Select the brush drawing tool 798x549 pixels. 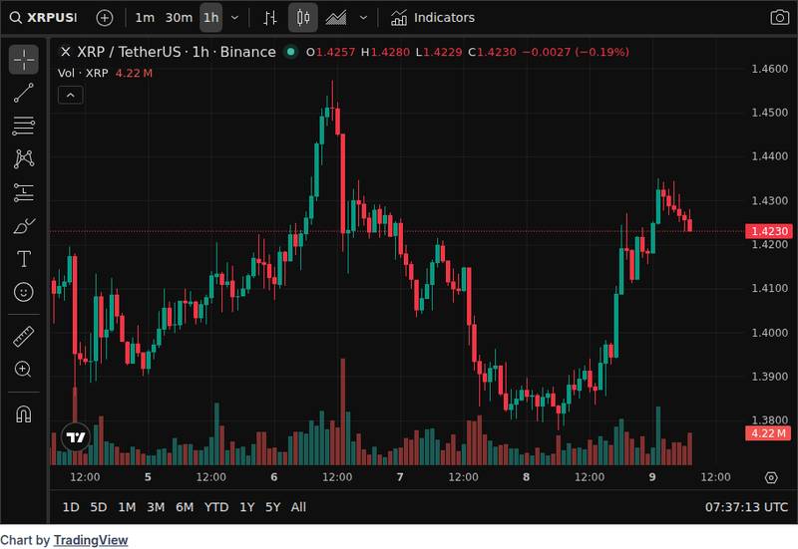pos(24,226)
